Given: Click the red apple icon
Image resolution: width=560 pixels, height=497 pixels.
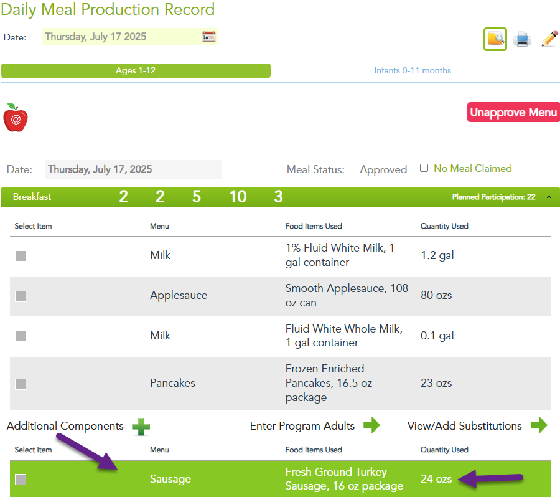Looking at the screenshot, I should pyautogui.click(x=16, y=118).
